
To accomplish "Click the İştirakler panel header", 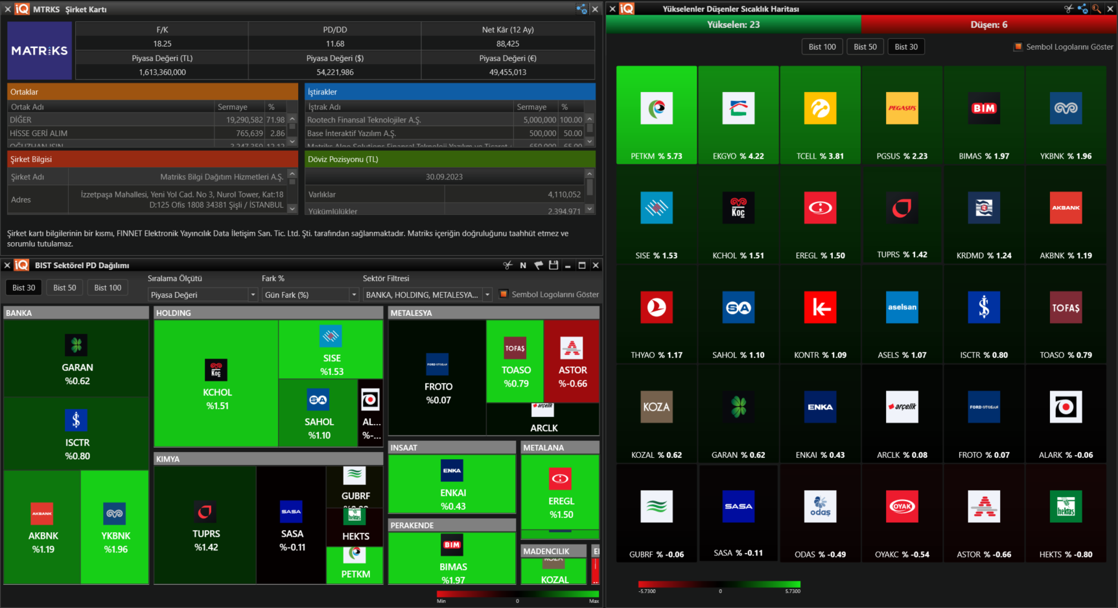I will pos(450,92).
